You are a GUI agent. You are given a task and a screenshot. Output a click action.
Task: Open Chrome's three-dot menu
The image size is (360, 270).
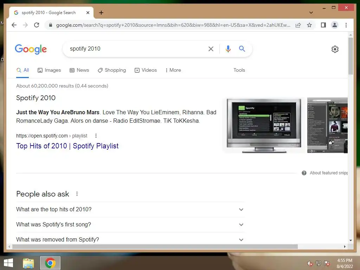(x=346, y=25)
